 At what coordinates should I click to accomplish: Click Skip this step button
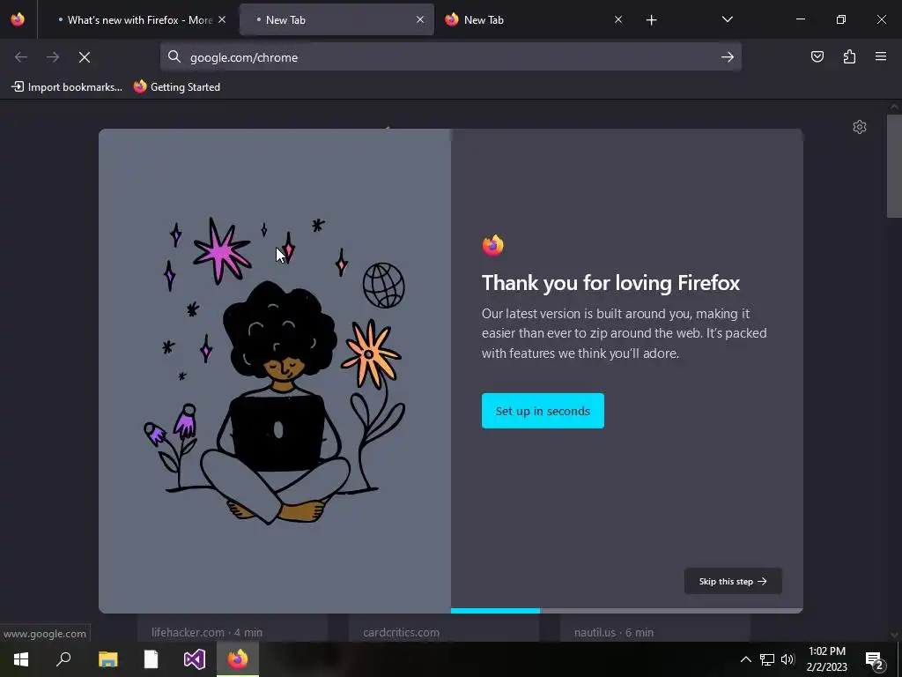(733, 582)
